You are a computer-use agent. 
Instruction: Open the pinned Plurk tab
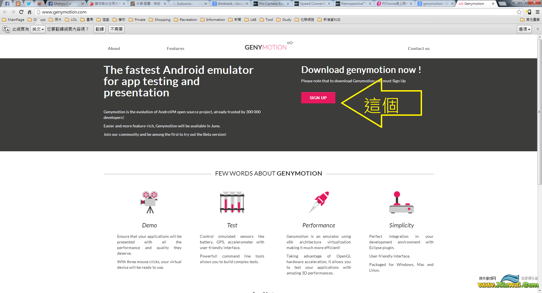[18, 4]
